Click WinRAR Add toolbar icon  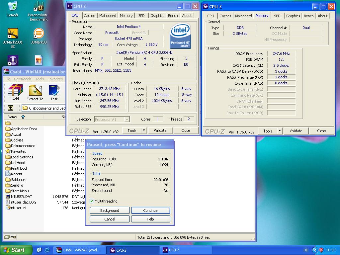click(x=16, y=93)
